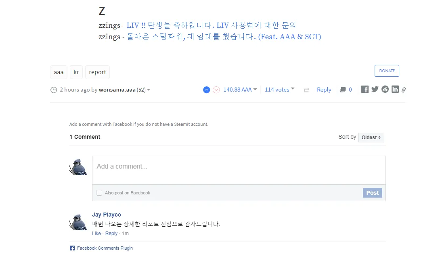Click 2 hours ago timestamp text
Image resolution: width=438 pixels, height=269 pixels.
click(75, 90)
